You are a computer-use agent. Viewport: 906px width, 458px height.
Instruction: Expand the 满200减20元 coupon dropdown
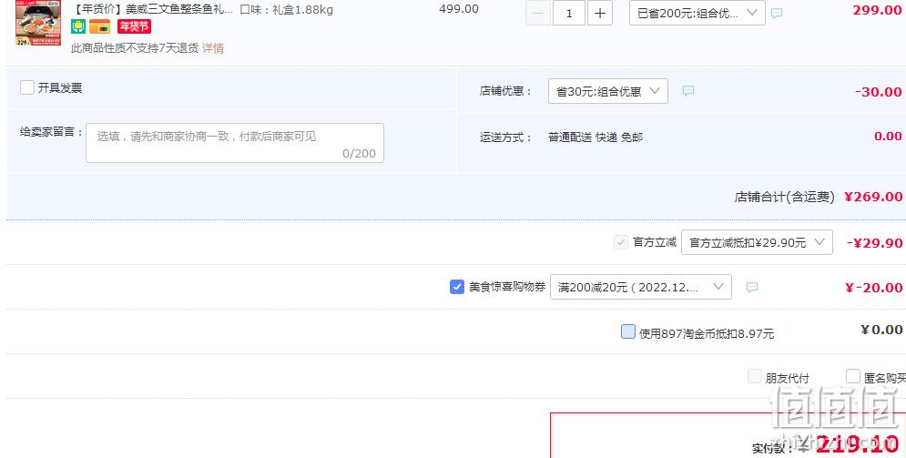[641, 287]
